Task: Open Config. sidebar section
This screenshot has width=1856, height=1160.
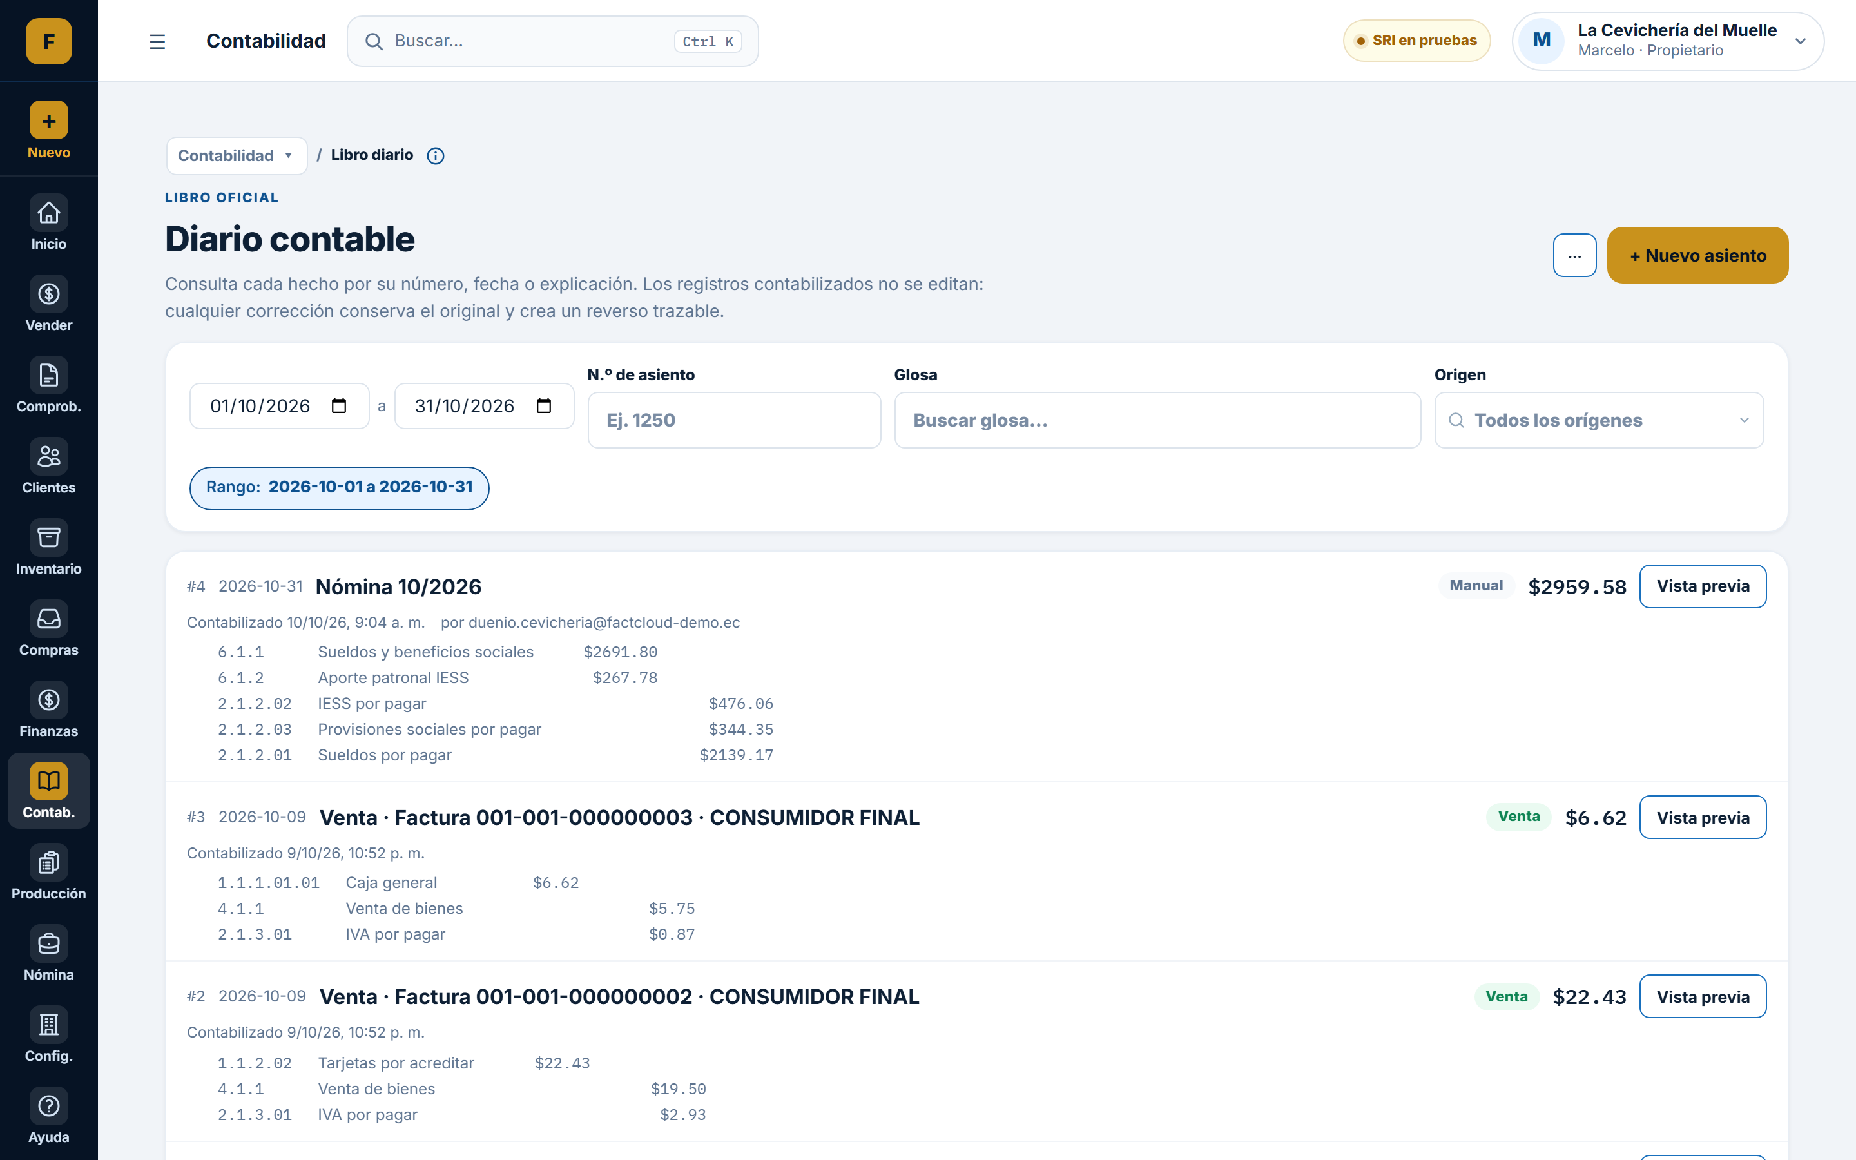Action: 48,1035
